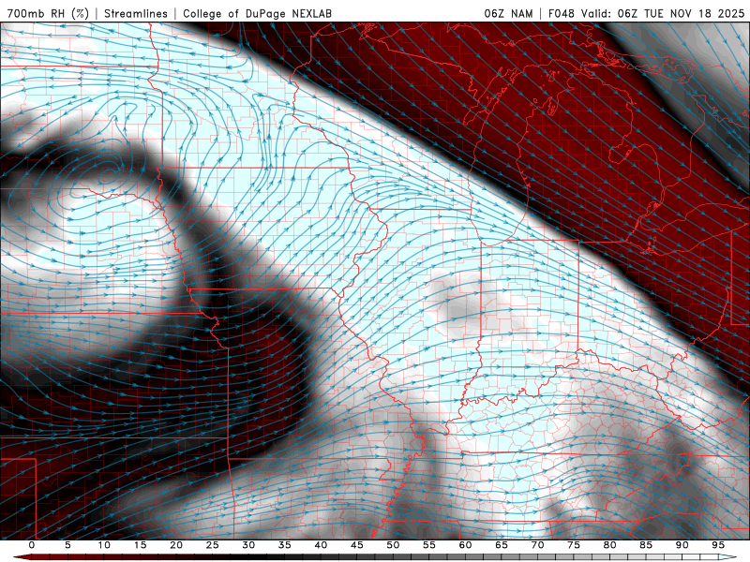Click "Valid: 06Z TUE NOV 18 2025" text

[x=663, y=14]
